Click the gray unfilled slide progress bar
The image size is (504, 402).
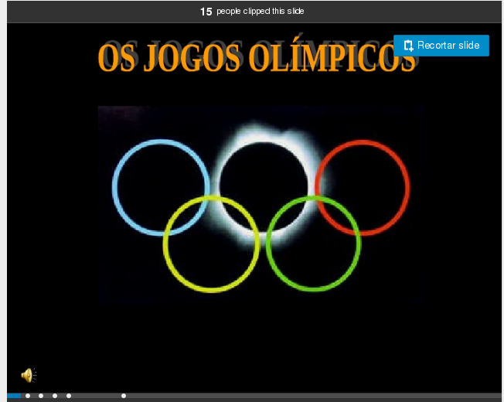coord(309,396)
